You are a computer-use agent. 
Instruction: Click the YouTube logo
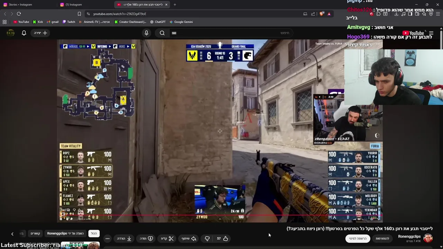point(413,33)
